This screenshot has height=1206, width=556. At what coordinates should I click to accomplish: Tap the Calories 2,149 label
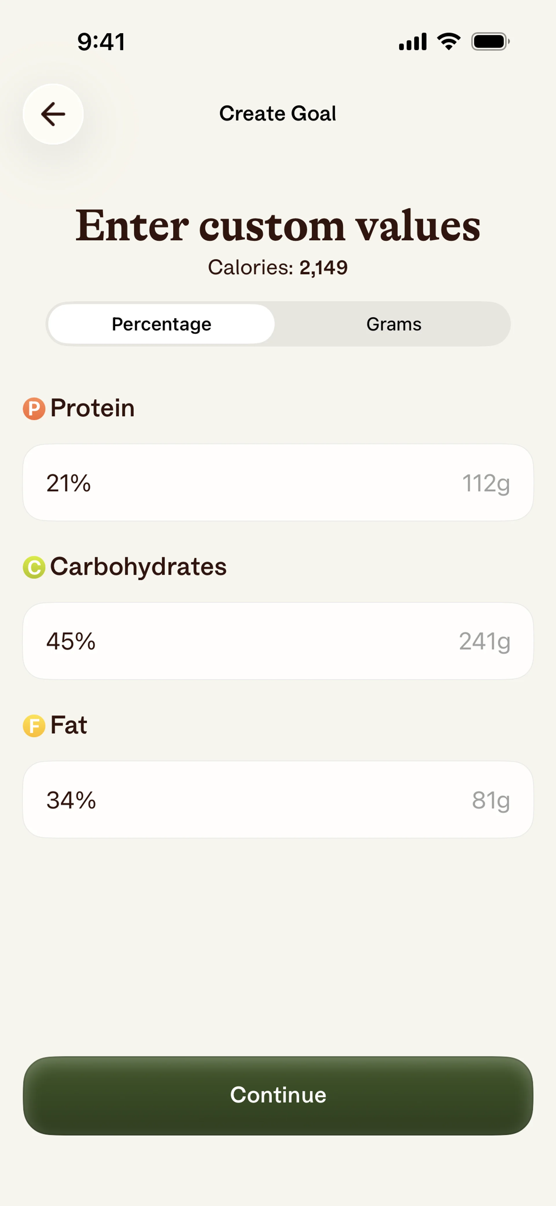277,267
